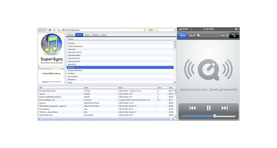Select the track 104-alex_-_empuriabrava
277x148 pixels.
click(106, 112)
